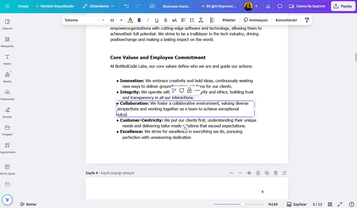Open the analytics chart icon
This screenshot has height=208, width=357.
268,6
